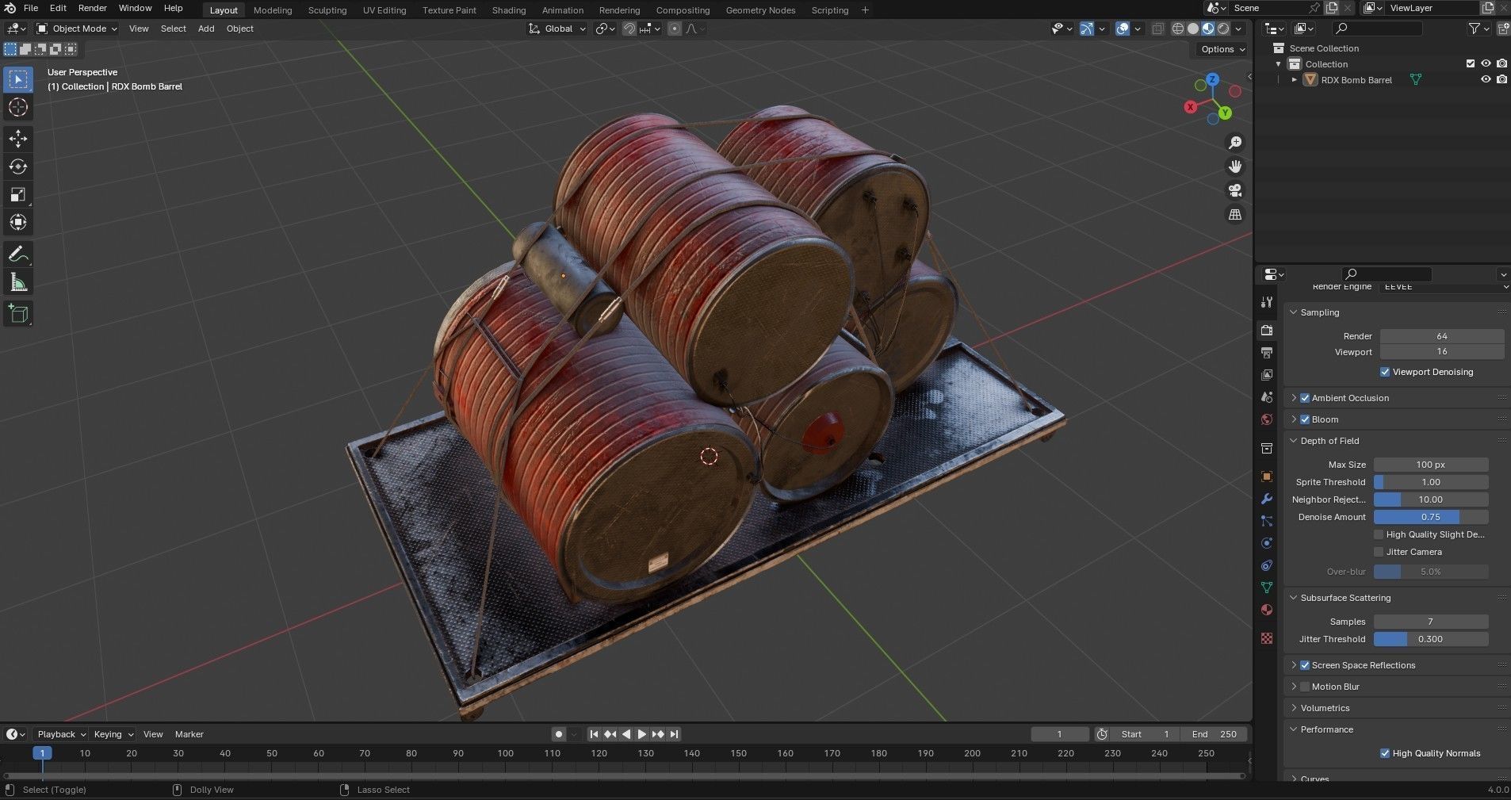Image resolution: width=1511 pixels, height=800 pixels.
Task: Switch to rendered viewport shading
Action: coord(1223,29)
